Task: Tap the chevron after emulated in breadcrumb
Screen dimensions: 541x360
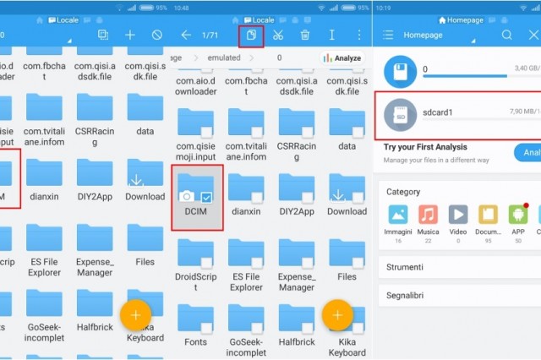Action: [252, 58]
